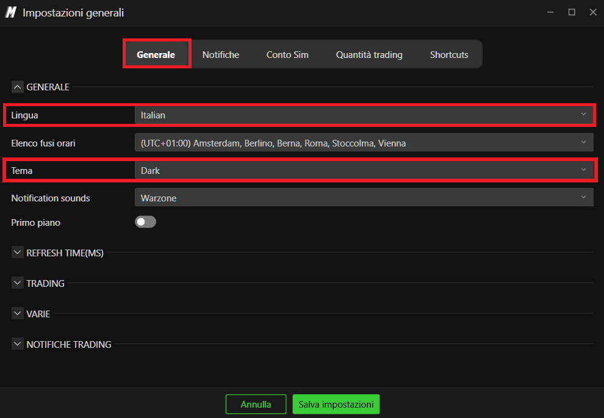
Task: Expand the VARIE section
Action: [17, 314]
